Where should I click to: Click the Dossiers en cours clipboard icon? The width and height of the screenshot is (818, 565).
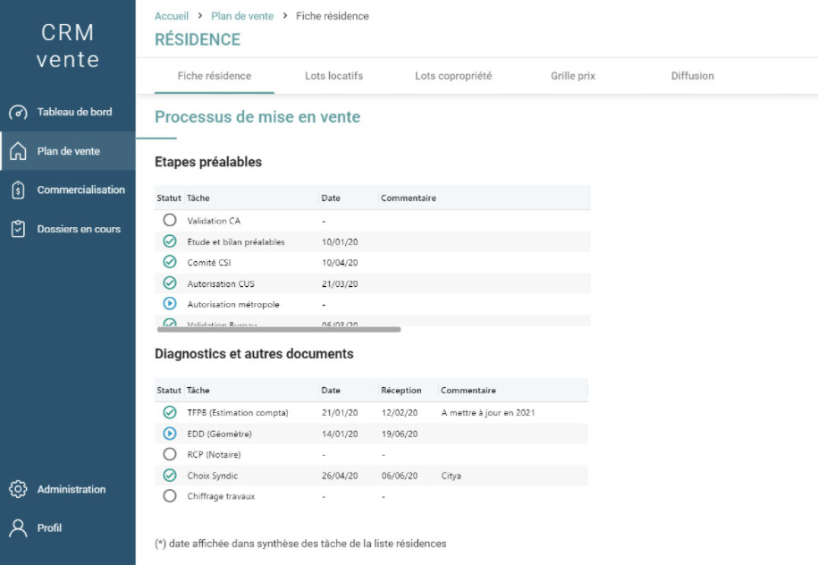[18, 229]
